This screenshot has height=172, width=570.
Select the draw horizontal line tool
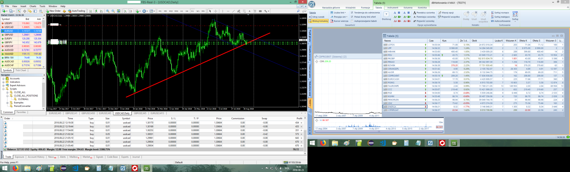228,11
